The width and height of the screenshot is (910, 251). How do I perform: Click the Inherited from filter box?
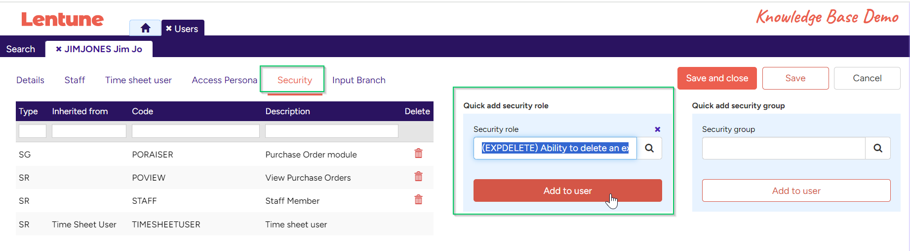click(89, 131)
